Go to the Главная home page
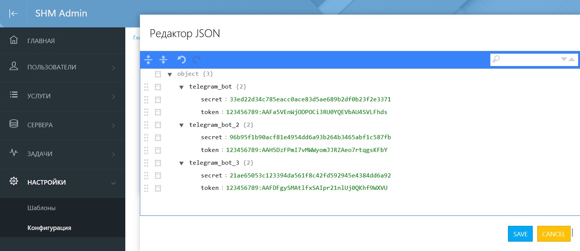This screenshot has height=251, width=580. [x=41, y=41]
